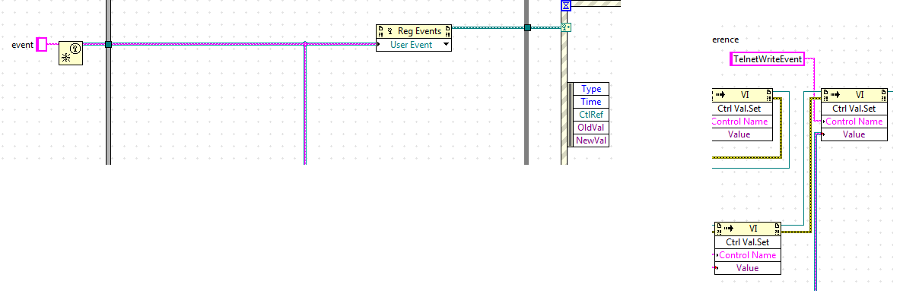Select the User Event row text
This screenshot has width=919, height=300.
[x=411, y=45]
